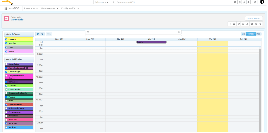Click the export upload arrow icon
The image size is (268, 133).
coord(247,24)
